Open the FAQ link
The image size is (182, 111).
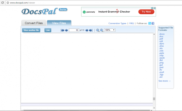click(132, 23)
